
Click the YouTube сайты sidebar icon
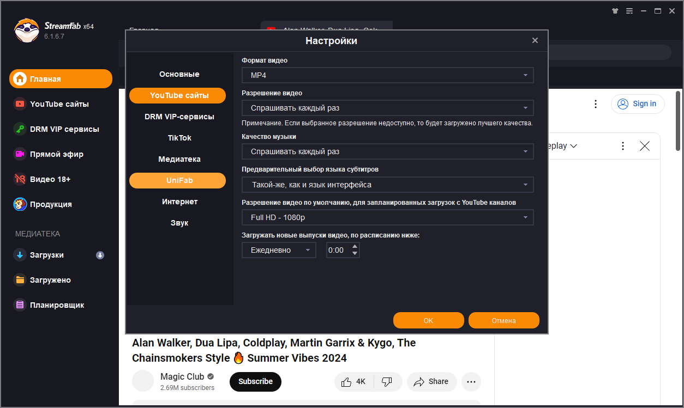click(20, 104)
